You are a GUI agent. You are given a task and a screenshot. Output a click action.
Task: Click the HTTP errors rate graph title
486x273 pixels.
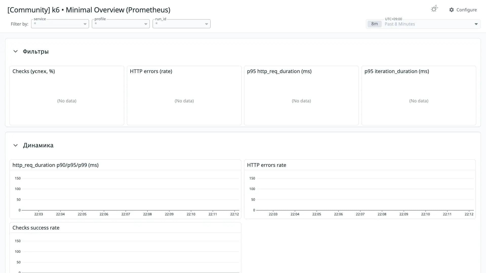click(267, 165)
